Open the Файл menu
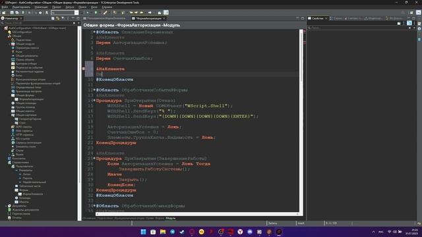422x237 pixels. click(5, 7)
